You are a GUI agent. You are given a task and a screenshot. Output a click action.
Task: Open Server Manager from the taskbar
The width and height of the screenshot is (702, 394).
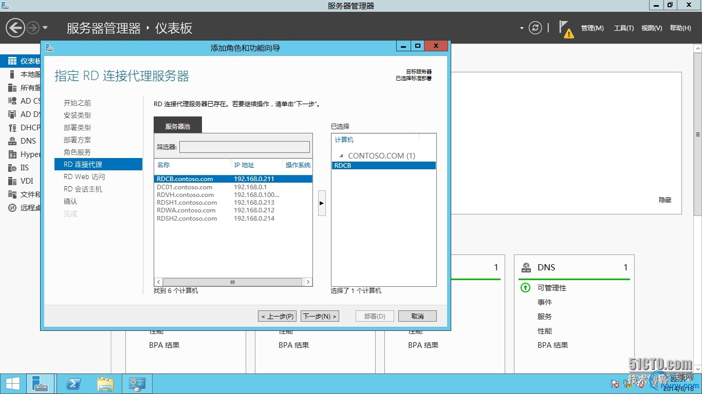click(40, 384)
